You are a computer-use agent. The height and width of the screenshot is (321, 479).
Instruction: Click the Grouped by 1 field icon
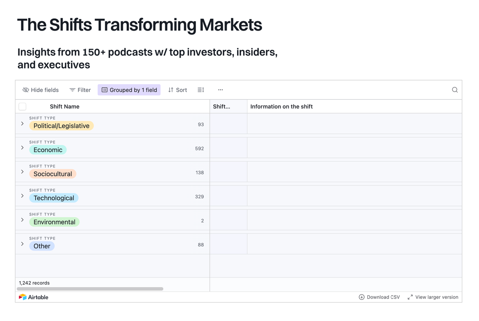(x=104, y=90)
